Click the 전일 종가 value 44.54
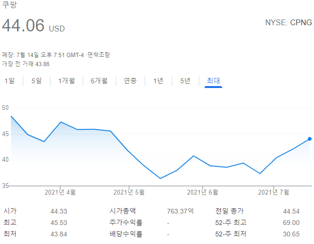This screenshot has height=244, width=314. point(291,211)
